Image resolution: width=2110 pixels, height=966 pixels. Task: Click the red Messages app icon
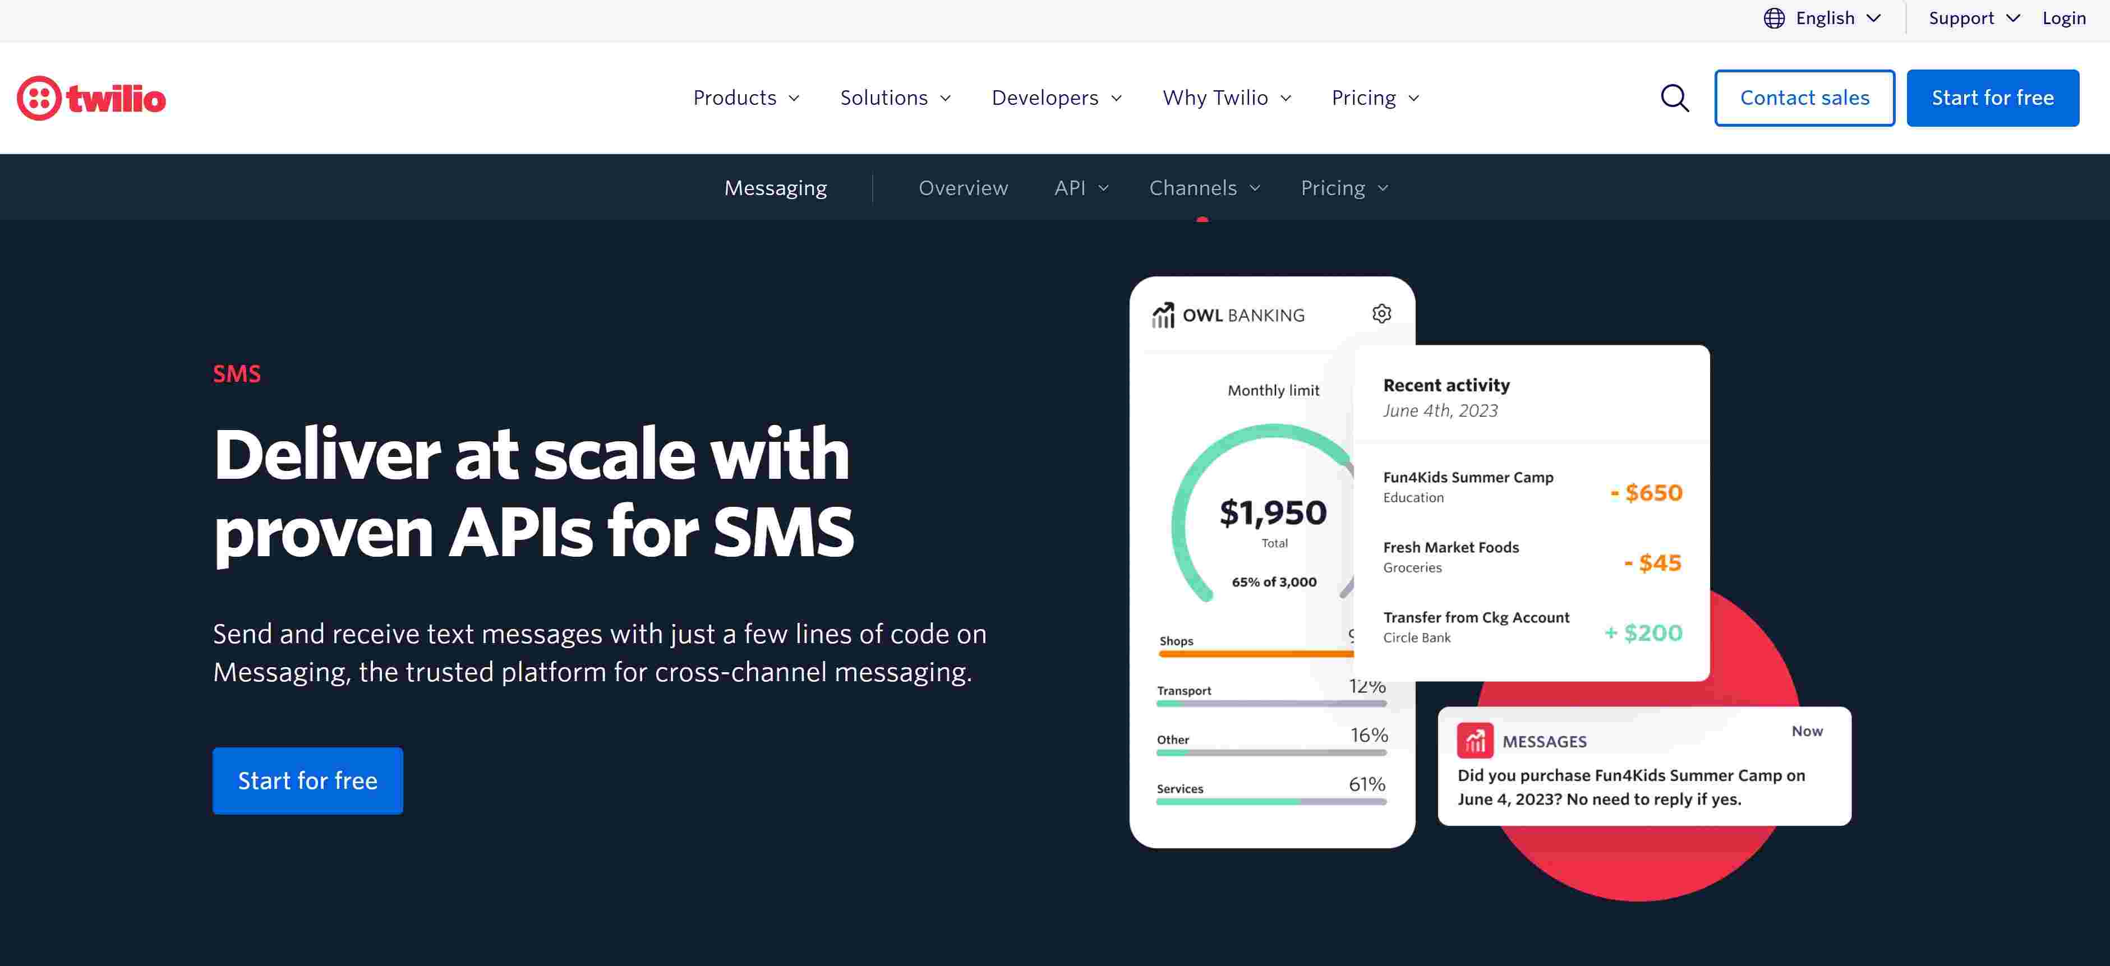1475,740
